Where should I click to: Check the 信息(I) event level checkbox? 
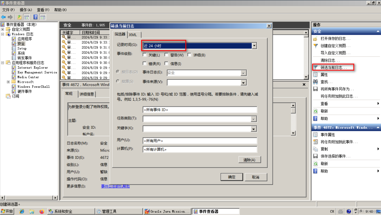[166, 63]
